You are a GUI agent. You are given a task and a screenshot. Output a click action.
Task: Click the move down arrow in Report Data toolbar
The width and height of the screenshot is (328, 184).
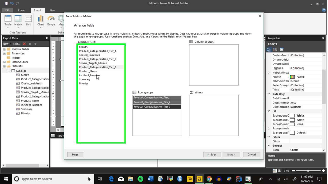pyautogui.click(x=35, y=44)
